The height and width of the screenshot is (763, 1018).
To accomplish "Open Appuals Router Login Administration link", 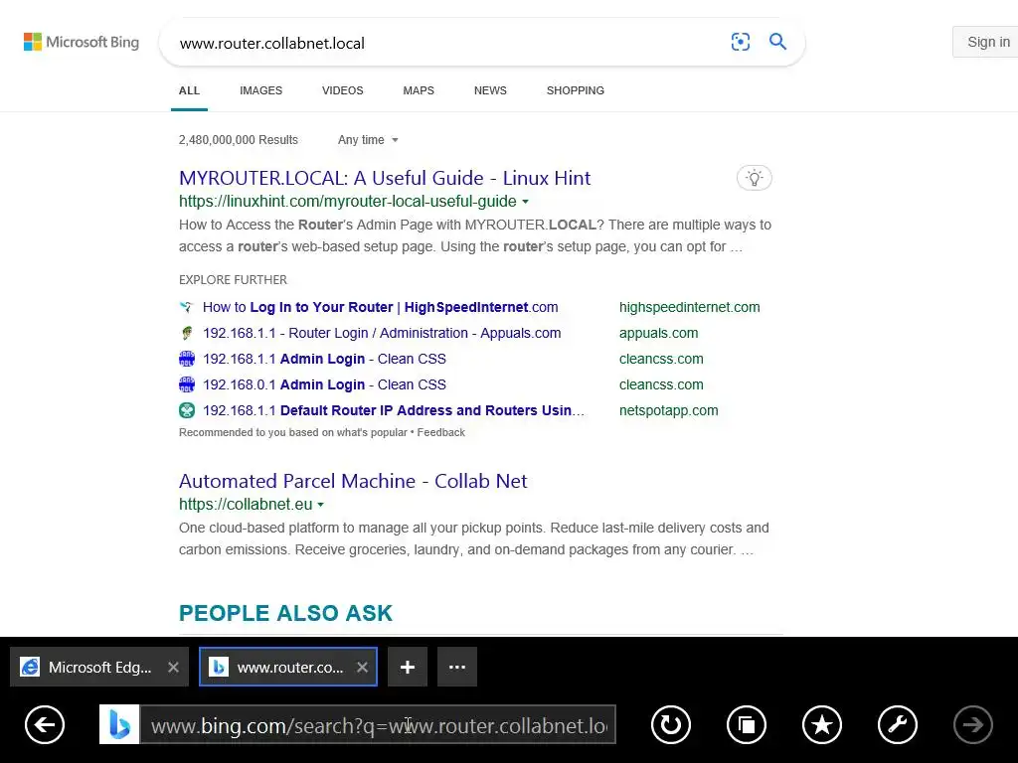I will click(382, 333).
